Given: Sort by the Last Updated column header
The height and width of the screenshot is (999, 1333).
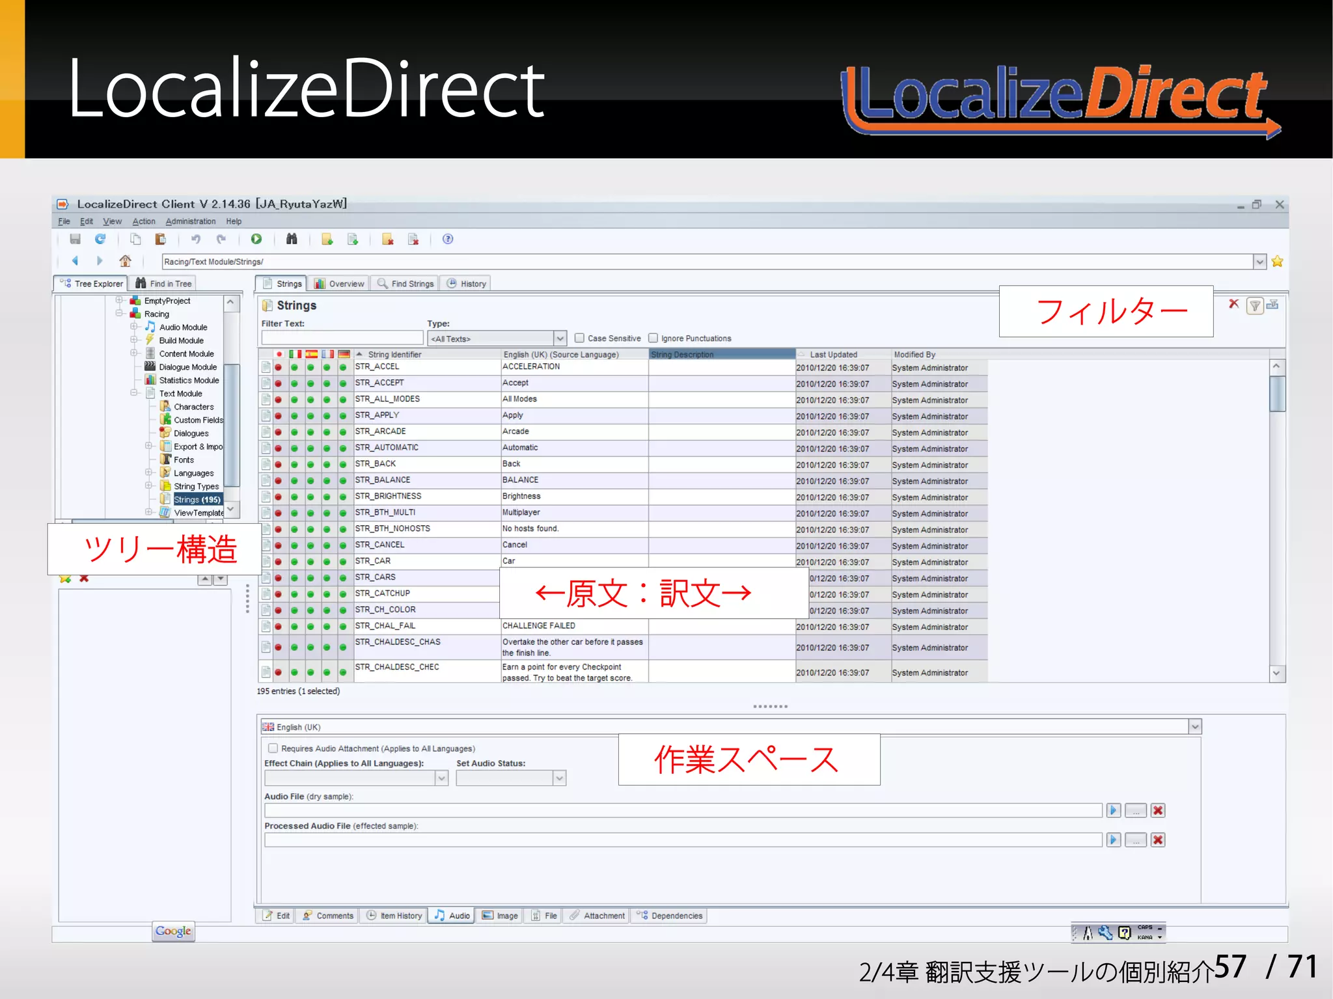Looking at the screenshot, I should pos(844,355).
